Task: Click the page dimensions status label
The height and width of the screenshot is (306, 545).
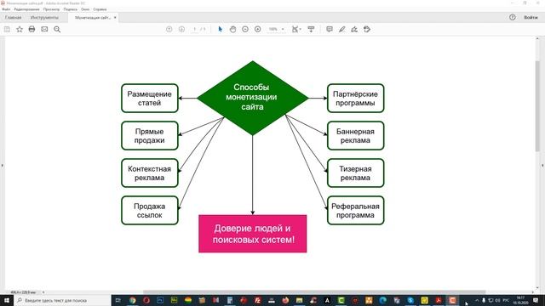Action: [x=23, y=292]
